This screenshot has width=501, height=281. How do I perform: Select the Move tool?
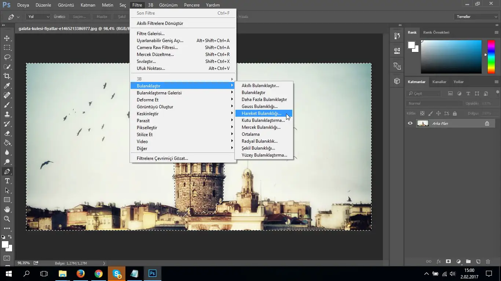(7, 38)
